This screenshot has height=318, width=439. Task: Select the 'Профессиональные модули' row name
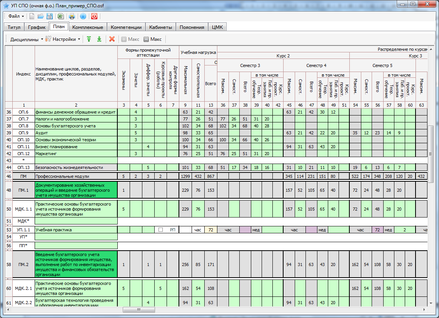tap(76, 176)
